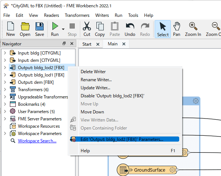Image resolution: width=221 pixels, height=176 pixels.
Task: Select the Input: bldg reader icon
Action: [x=13, y=53]
